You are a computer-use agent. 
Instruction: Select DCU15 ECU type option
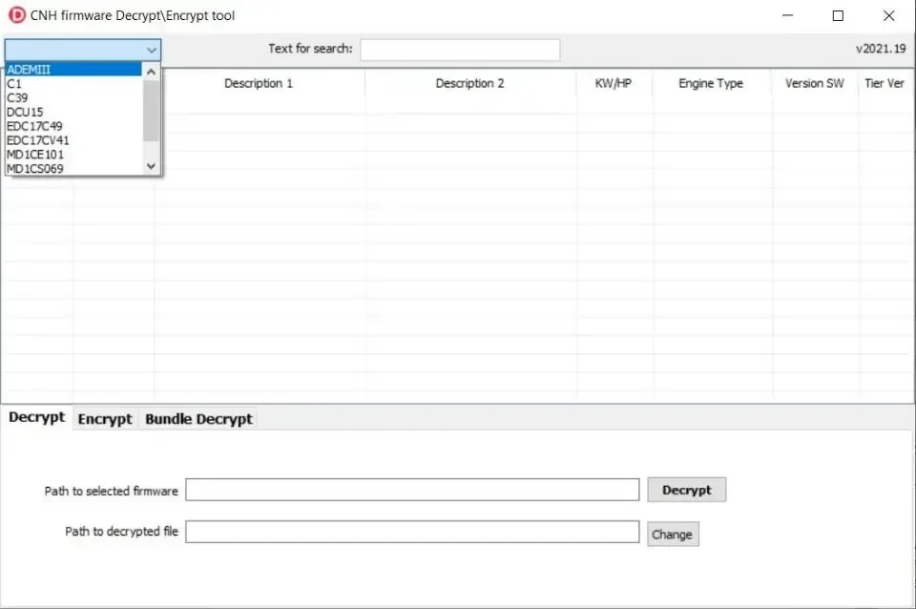[25, 112]
